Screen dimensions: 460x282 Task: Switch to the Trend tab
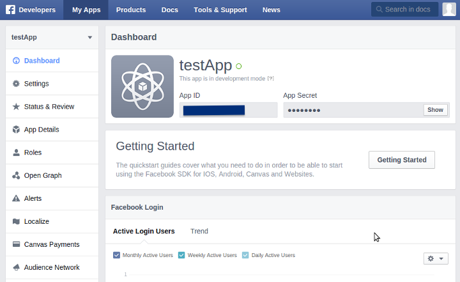[199, 231]
